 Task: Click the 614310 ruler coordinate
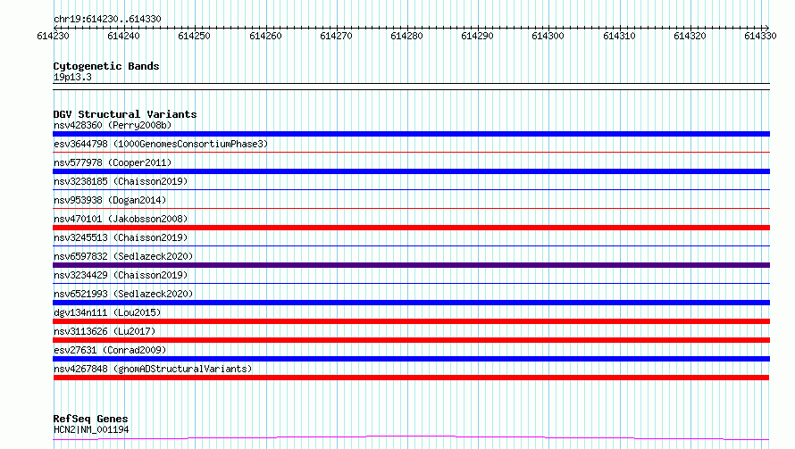619,36
